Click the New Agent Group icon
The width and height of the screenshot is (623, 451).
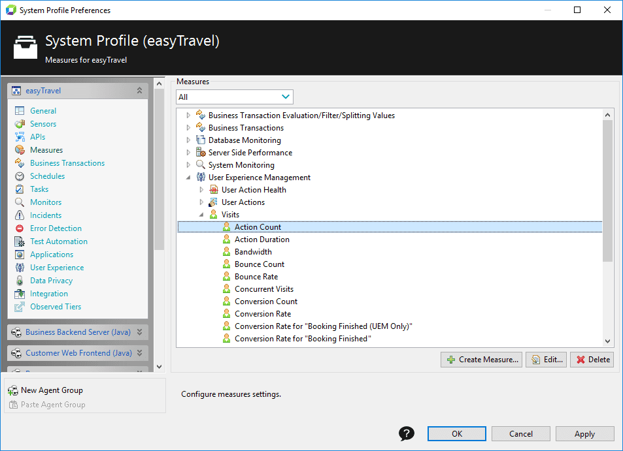pyautogui.click(x=13, y=390)
